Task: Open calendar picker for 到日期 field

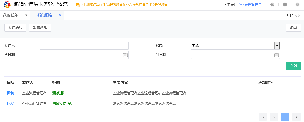Action: 276,55
